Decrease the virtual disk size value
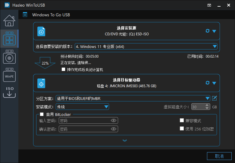The image size is (235, 163). 207,108
